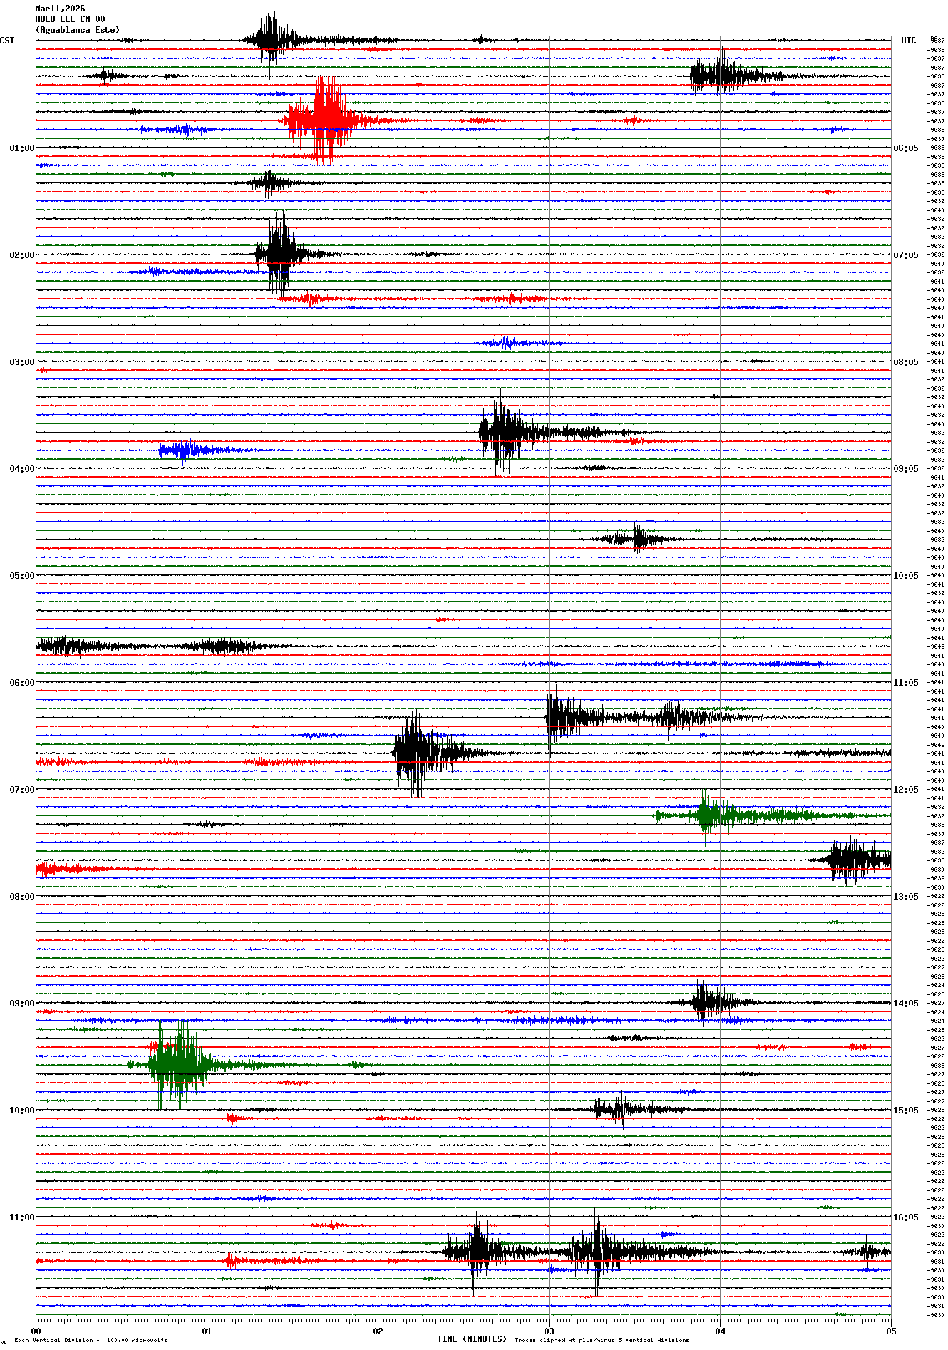Click the TIME (MINUTES) axis label
Viewport: 948px width, 1350px height.
(472, 1339)
